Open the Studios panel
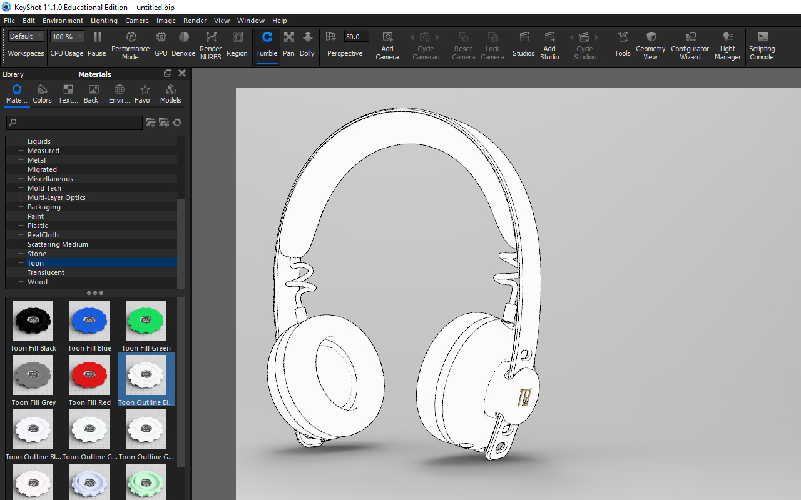This screenshot has height=500, width=801. pyautogui.click(x=524, y=44)
